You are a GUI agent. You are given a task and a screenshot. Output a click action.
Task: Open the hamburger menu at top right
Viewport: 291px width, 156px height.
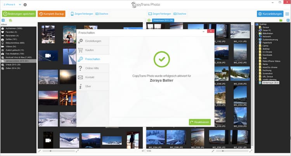coord(287,14)
